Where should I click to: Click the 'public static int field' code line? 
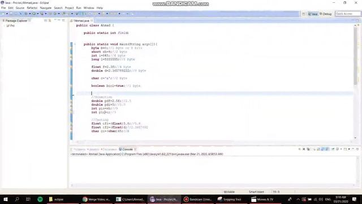click(106, 33)
